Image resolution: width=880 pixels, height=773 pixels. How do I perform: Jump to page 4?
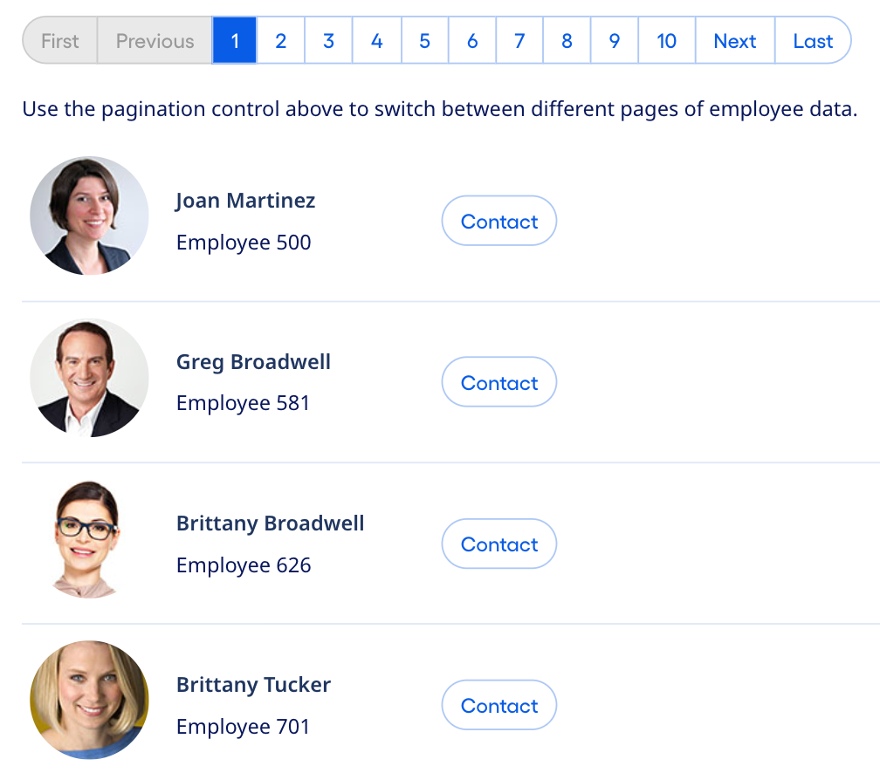[x=376, y=41]
